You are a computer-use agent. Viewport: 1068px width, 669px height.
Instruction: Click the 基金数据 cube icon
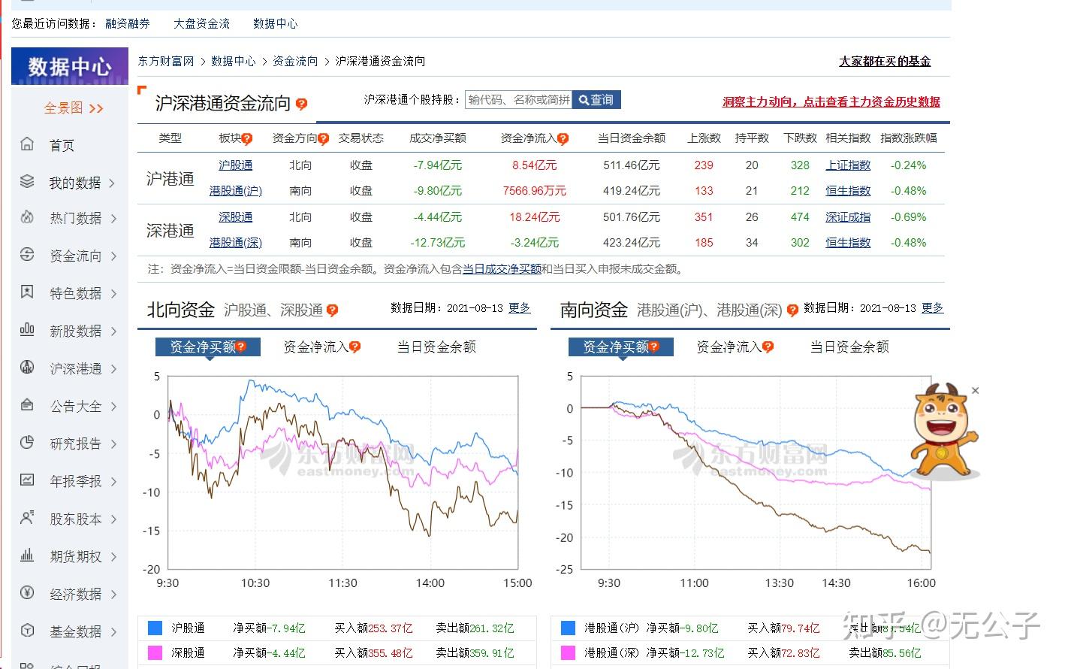pyautogui.click(x=27, y=630)
